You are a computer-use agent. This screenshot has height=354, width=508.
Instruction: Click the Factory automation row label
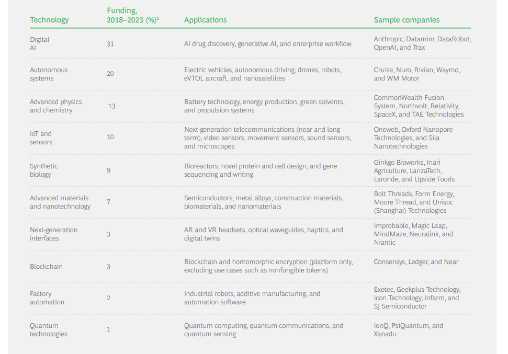[x=47, y=298]
